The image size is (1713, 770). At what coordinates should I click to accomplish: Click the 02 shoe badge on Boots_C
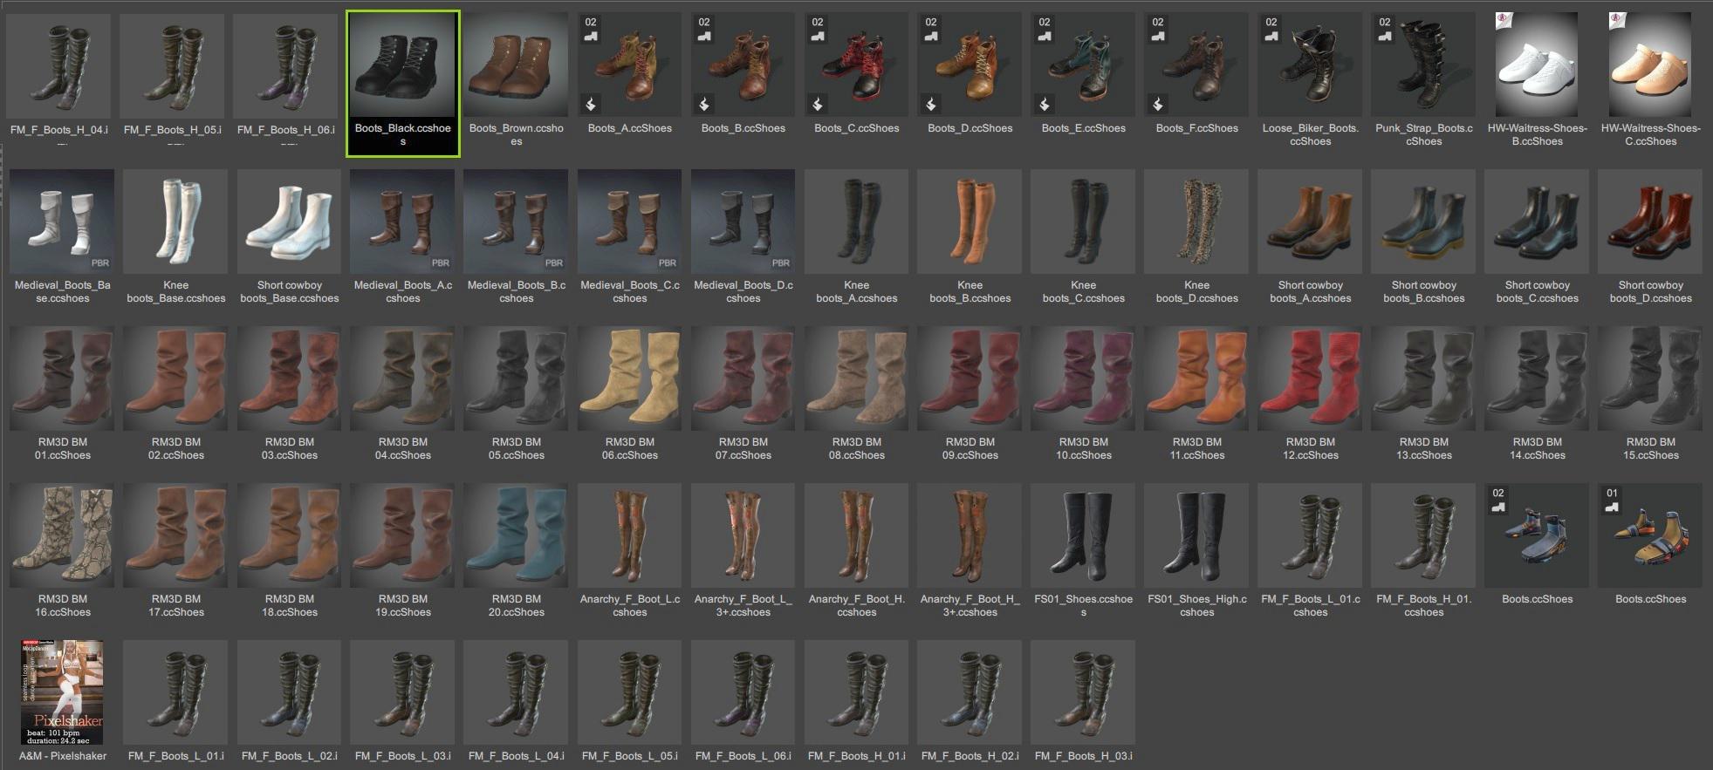(818, 29)
